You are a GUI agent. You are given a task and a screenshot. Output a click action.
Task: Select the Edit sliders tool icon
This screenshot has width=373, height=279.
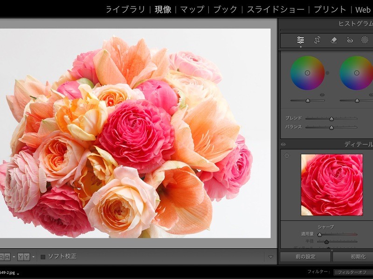pyautogui.click(x=301, y=40)
